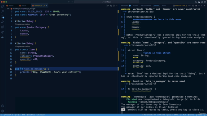Open the Debug Console tab
207x116 pixels.
click(146, 6)
